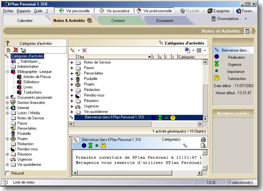
Task: Collapse Bibliographie - Lexique tree node
Action: [7, 72]
